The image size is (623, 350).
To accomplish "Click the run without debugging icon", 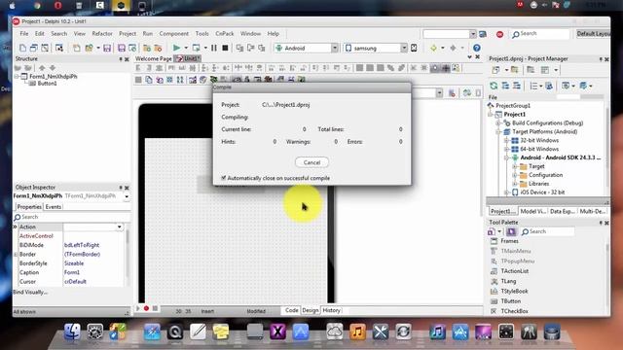I will 196,48.
